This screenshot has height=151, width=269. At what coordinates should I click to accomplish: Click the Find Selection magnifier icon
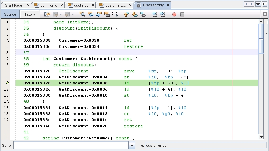coord(82,14)
